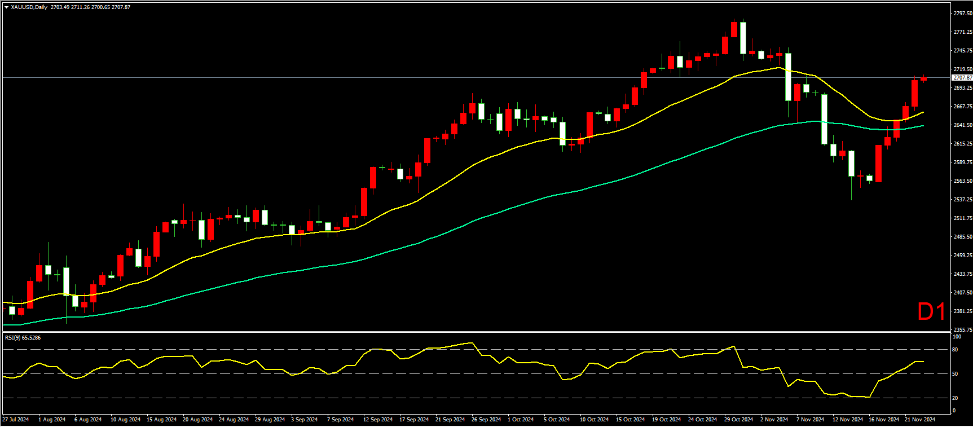The image size is (973, 427).
Task: Click the 2719.50 price axis label
Action: pyautogui.click(x=962, y=69)
